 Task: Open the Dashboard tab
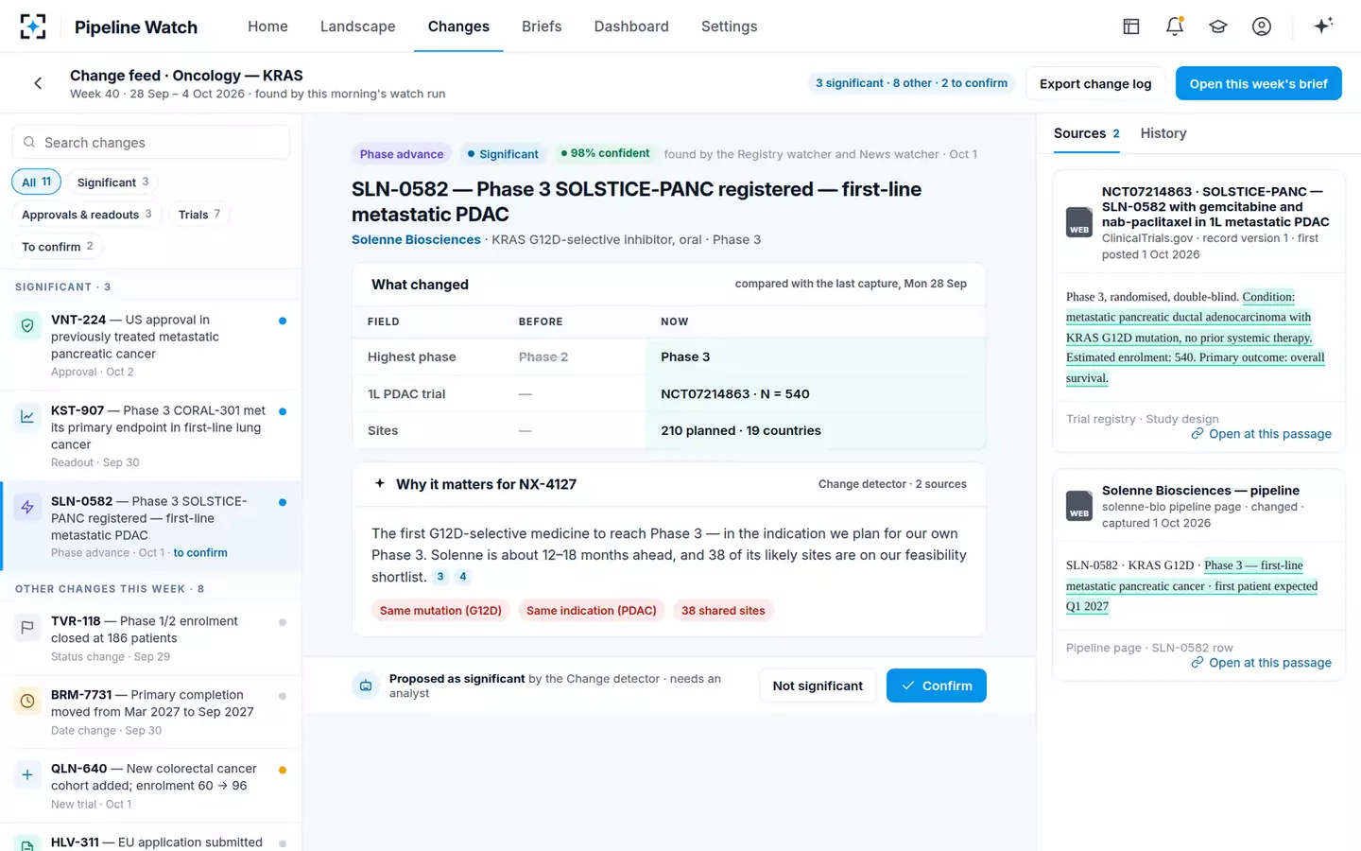tap(631, 26)
